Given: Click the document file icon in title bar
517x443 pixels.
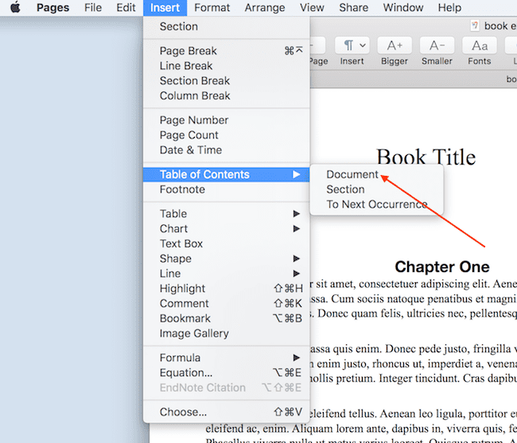Looking at the screenshot, I should [x=475, y=25].
